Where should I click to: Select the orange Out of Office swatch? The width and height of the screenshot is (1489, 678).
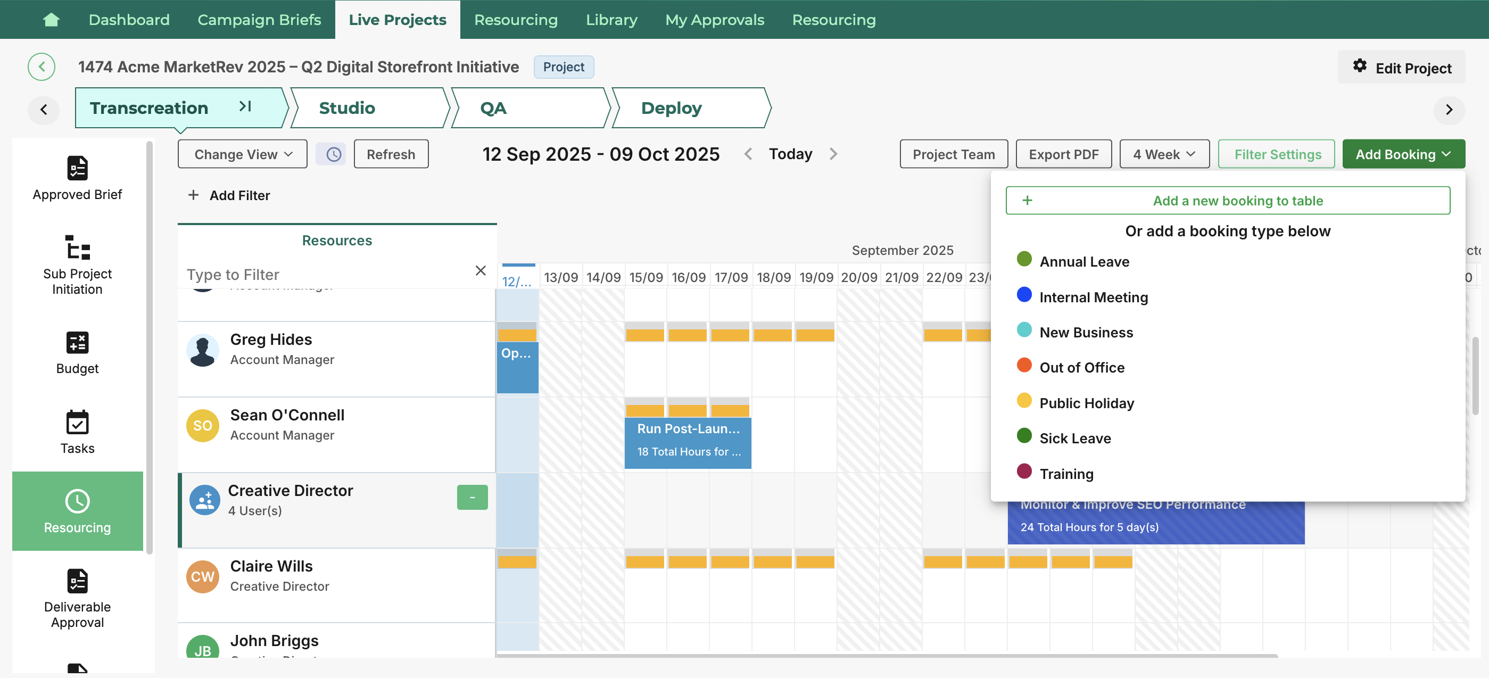click(x=1024, y=365)
